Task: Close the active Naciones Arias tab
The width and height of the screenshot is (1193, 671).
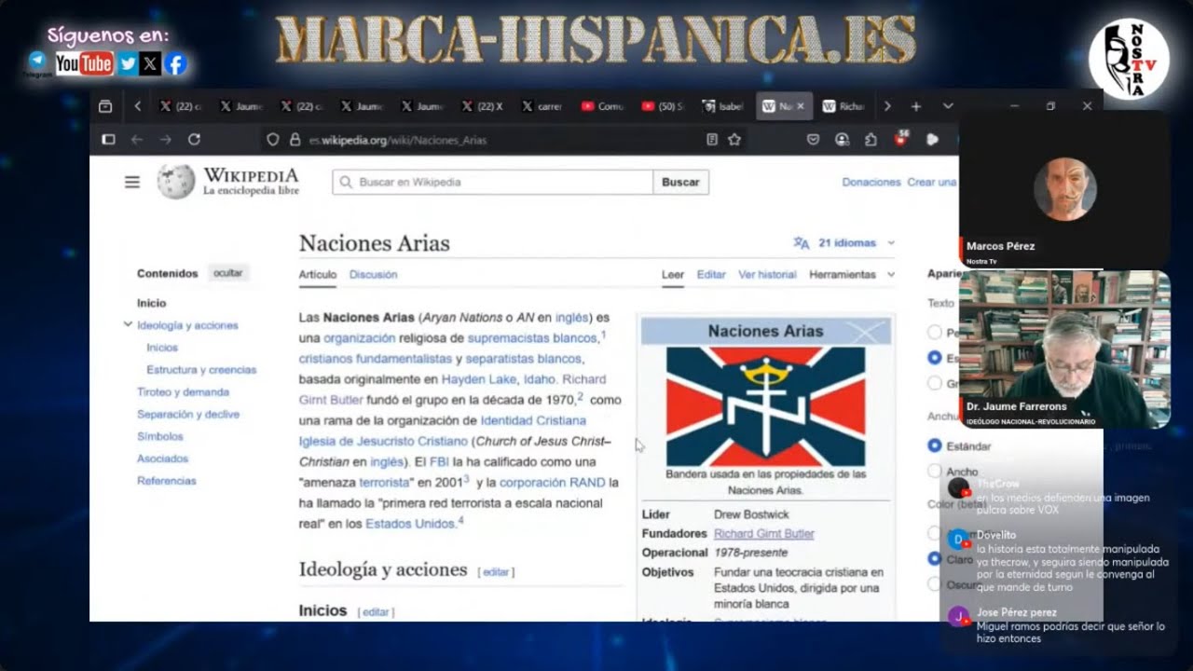Action: (x=800, y=106)
